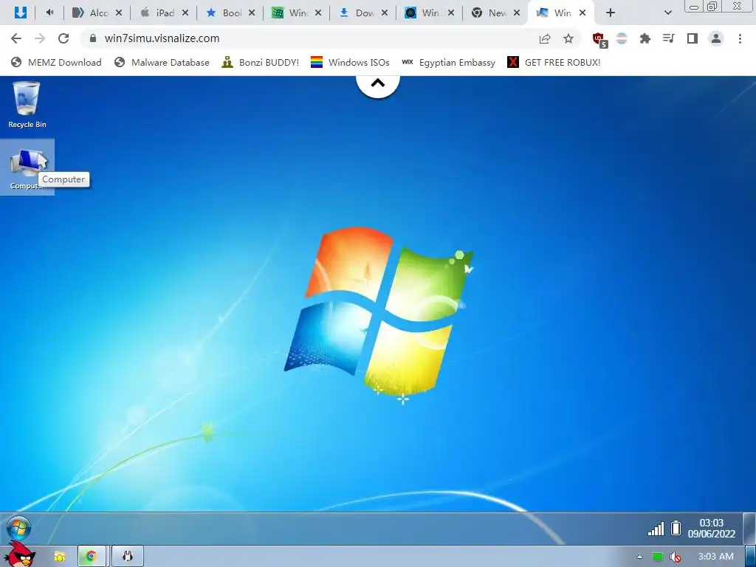Open Chrome's three-dot menu
This screenshot has width=756, height=567.
(x=740, y=38)
